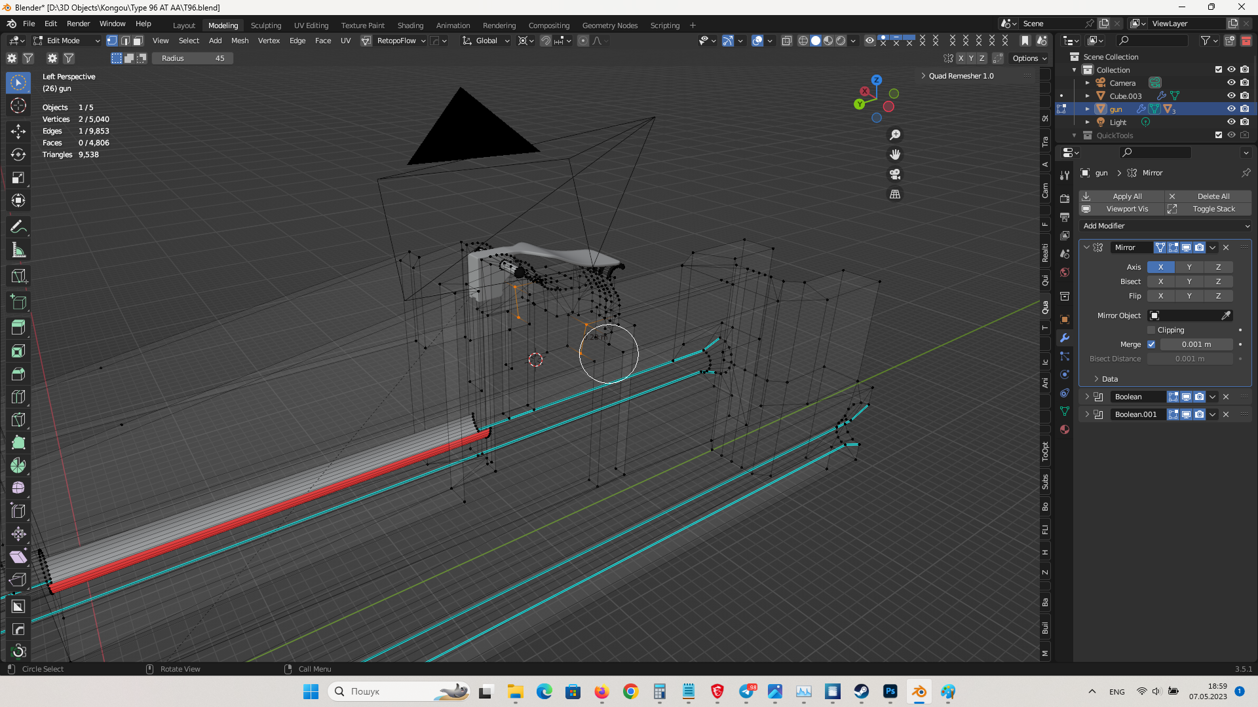Open Modifiers wrench properties tab

pyautogui.click(x=1065, y=338)
